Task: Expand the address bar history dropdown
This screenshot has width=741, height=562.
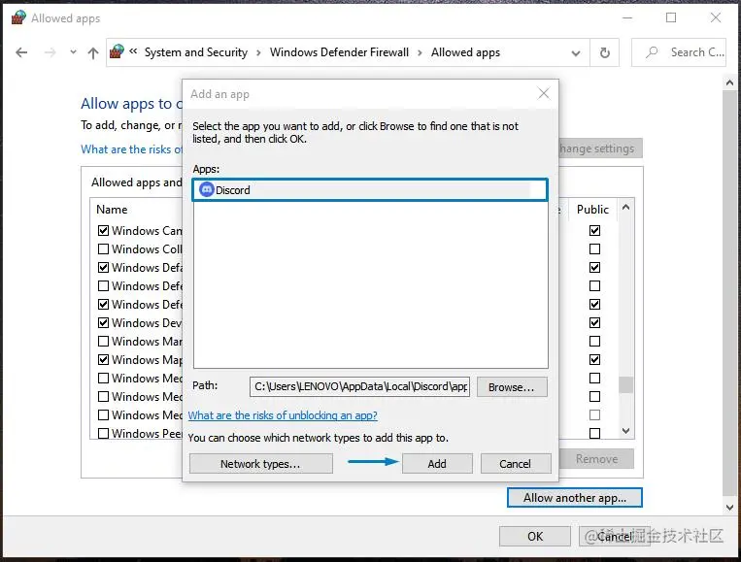Action: 576,52
